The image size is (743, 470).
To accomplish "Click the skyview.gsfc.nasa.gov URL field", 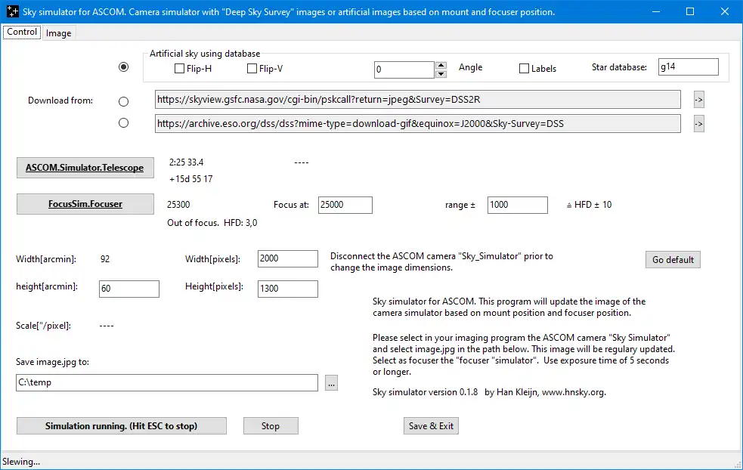I will pyautogui.click(x=417, y=100).
